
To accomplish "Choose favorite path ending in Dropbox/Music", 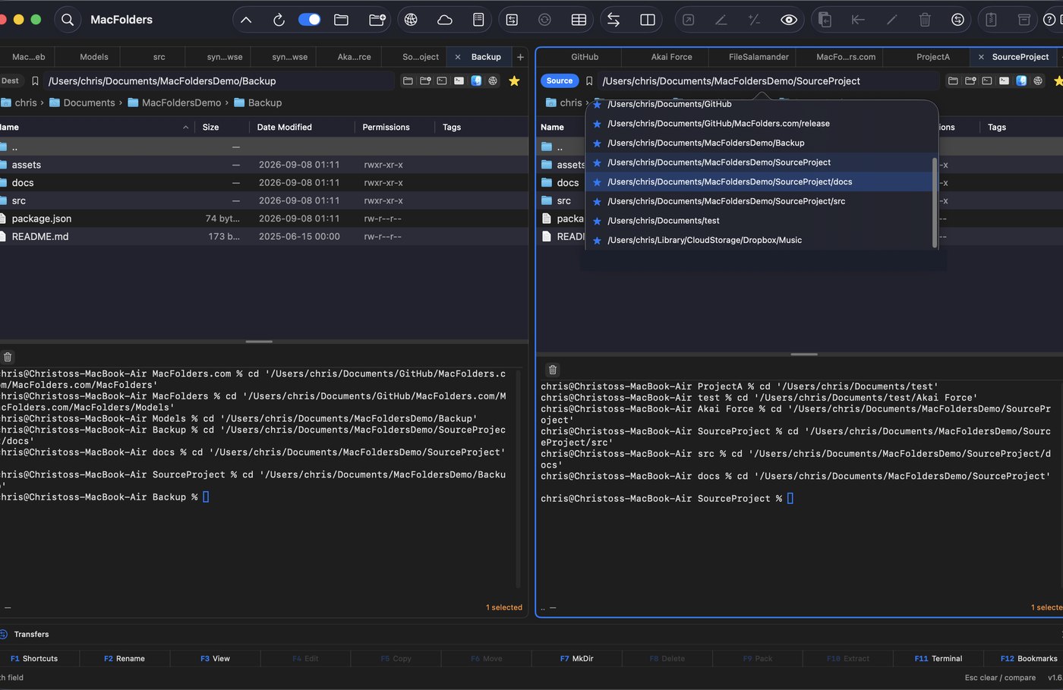I will point(759,240).
